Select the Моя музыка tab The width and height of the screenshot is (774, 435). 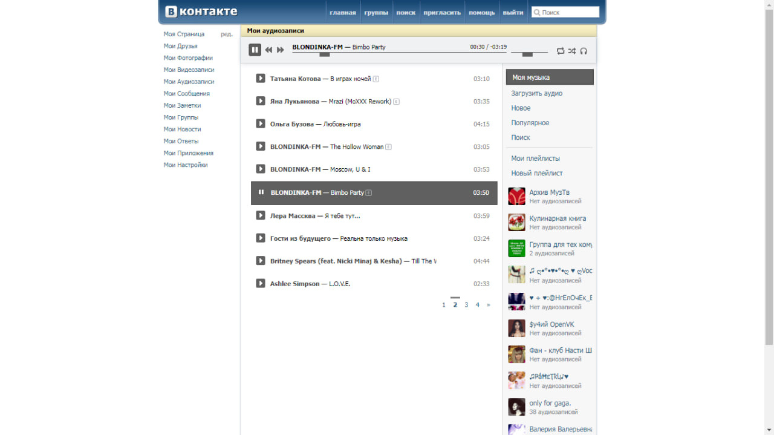point(550,77)
